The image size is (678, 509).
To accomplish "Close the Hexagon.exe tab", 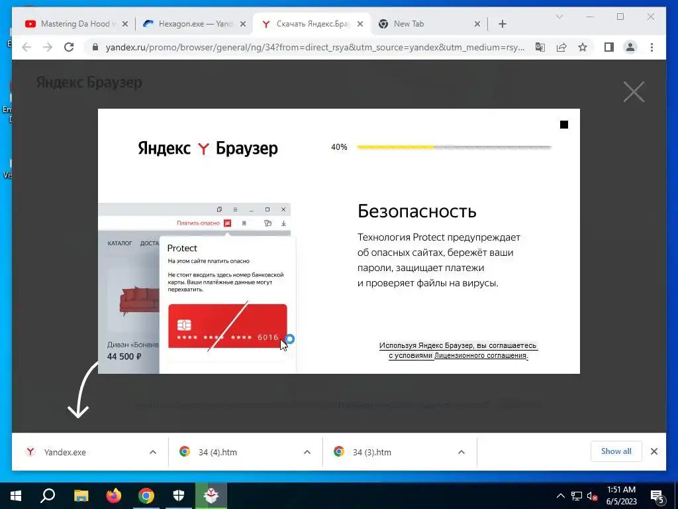I will point(243,24).
